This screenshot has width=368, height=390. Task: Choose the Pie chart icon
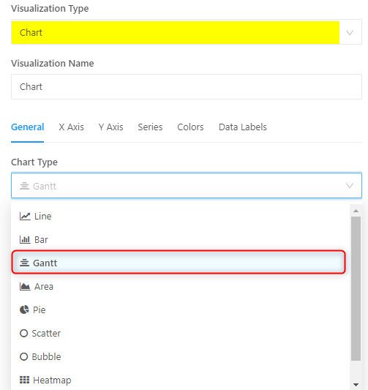[24, 310]
